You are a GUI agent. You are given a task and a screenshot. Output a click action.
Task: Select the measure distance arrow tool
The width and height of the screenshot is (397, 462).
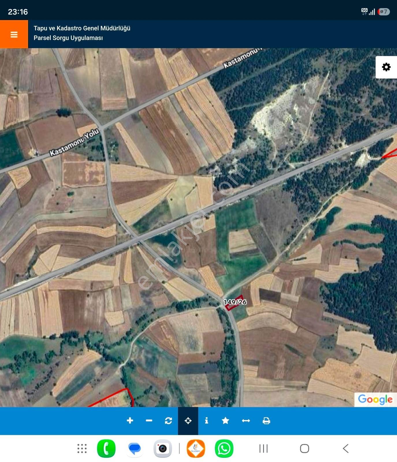click(x=246, y=421)
